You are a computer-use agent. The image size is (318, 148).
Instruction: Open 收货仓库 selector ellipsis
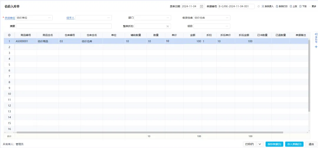pyautogui.click(x=227, y=18)
